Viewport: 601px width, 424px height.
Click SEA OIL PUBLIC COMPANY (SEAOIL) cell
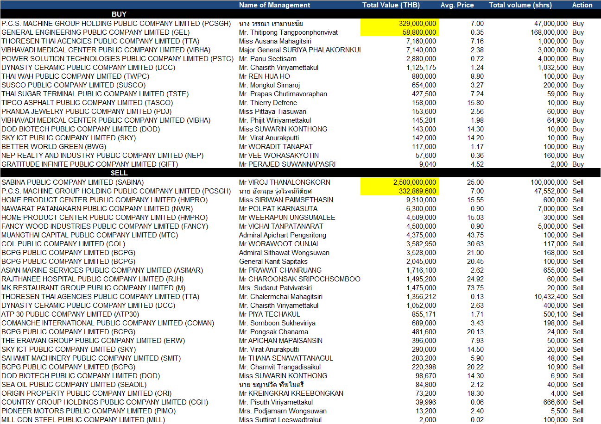point(74,385)
